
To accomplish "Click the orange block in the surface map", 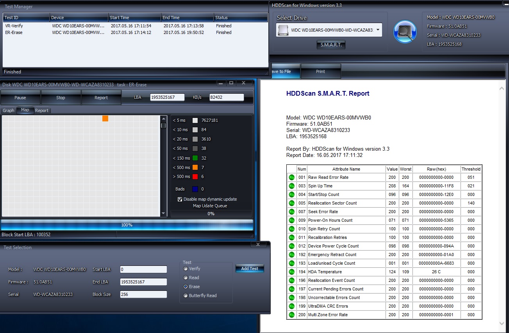I will (x=105, y=118).
